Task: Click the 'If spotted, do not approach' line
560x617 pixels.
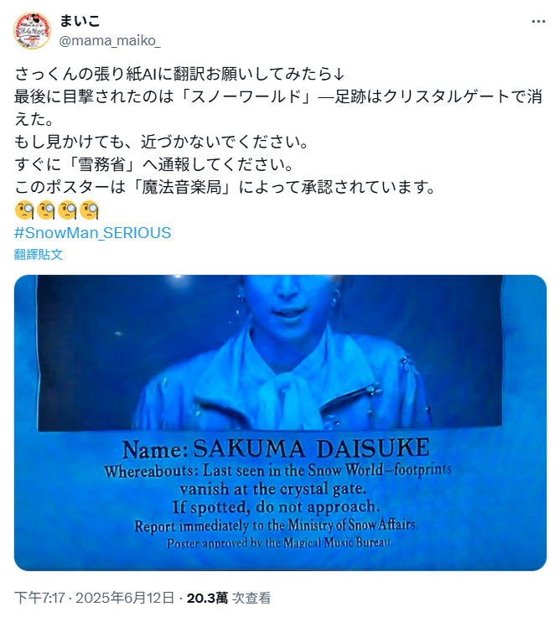Action: (276, 507)
